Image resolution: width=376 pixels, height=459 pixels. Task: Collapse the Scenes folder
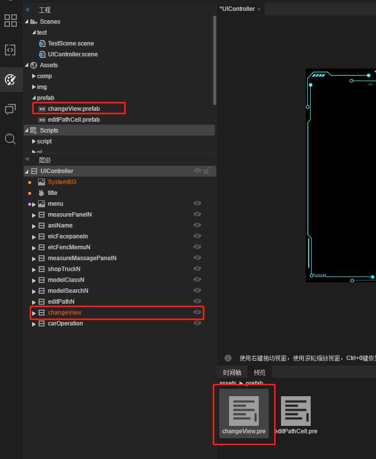[27, 22]
